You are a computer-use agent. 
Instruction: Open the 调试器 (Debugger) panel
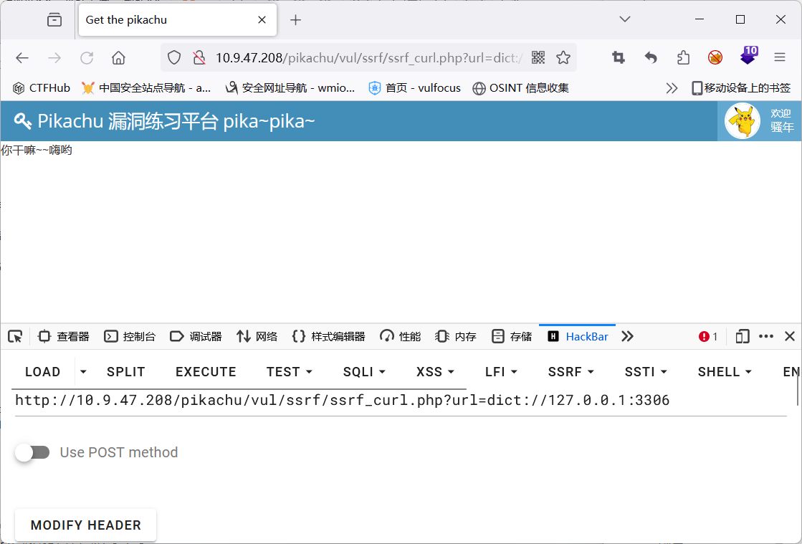point(195,335)
